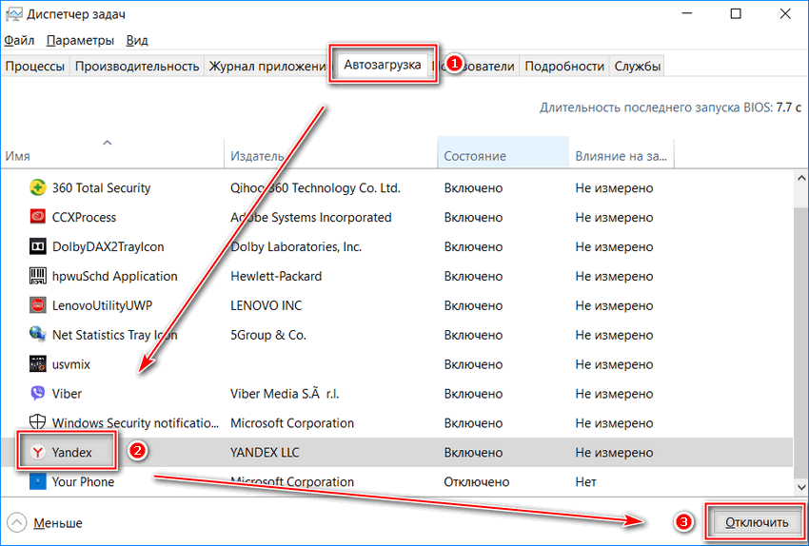Click the Не измерено value in usvmix row
Screen dimensions: 809x546
pyautogui.click(x=614, y=364)
